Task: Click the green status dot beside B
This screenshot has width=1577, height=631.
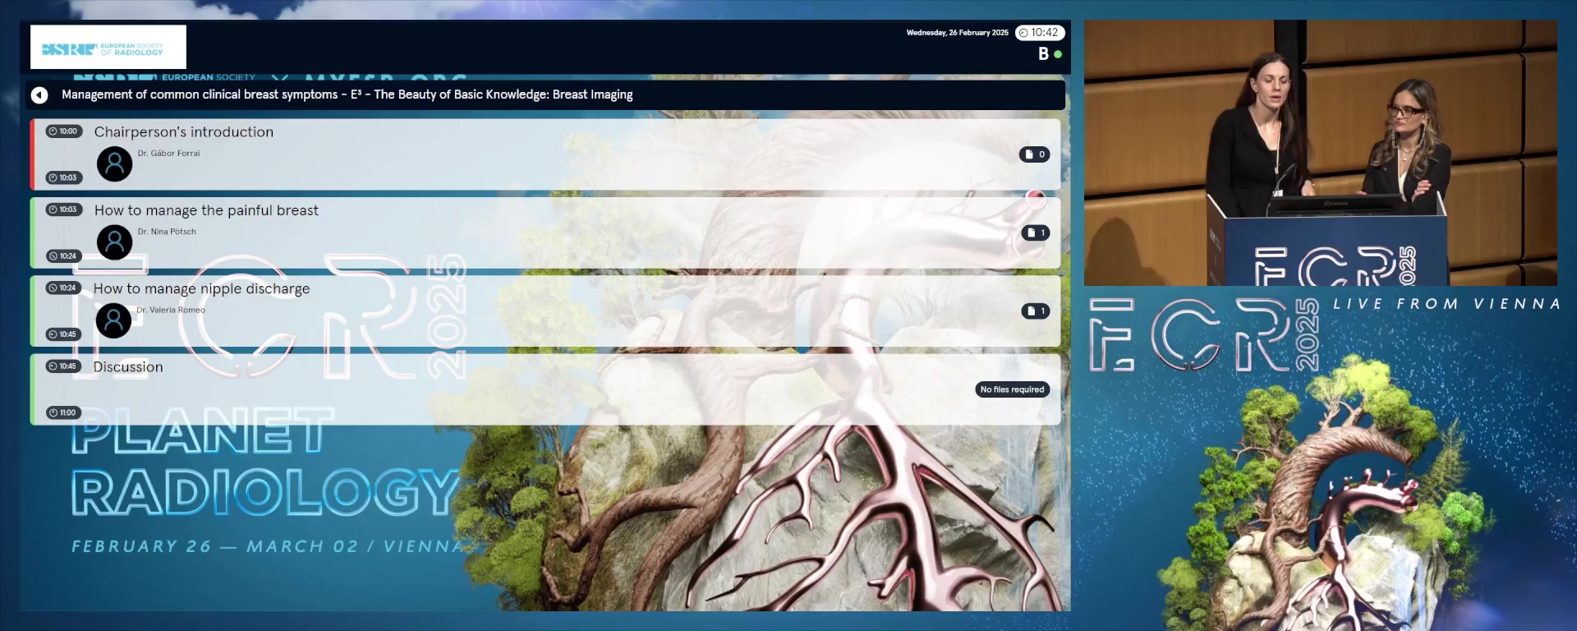Action: [x=1058, y=54]
